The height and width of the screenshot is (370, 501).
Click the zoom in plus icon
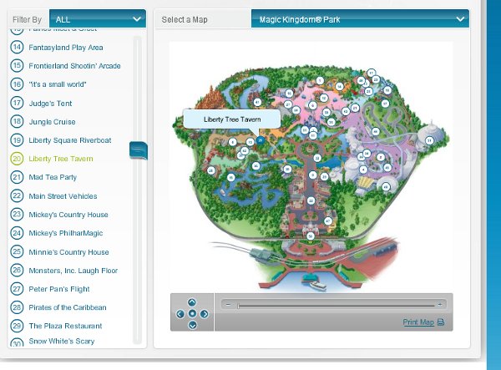point(440,305)
